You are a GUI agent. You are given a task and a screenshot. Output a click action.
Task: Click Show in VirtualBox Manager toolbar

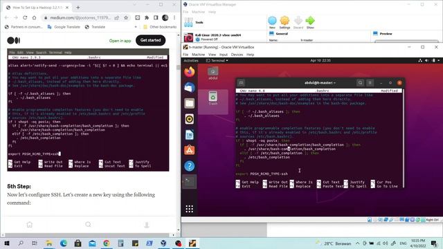pos(310,22)
